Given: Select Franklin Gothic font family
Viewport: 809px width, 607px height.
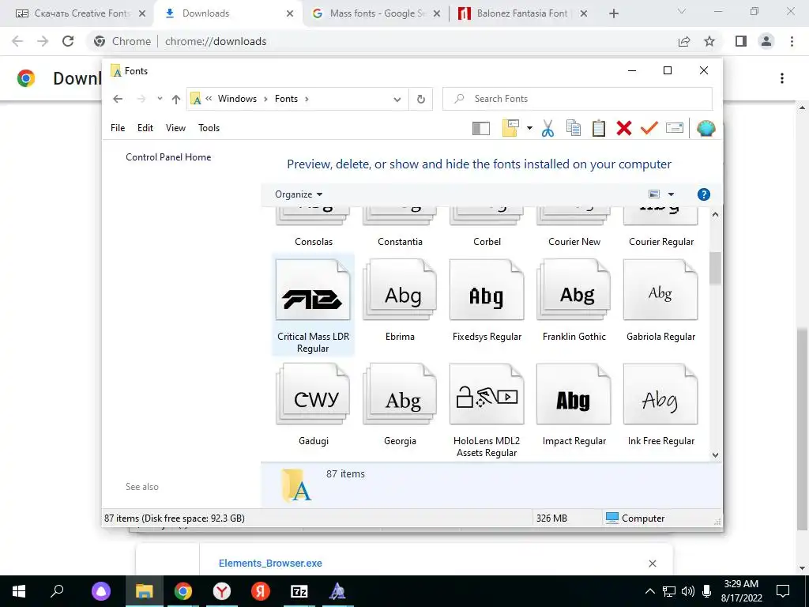Looking at the screenshot, I should [x=574, y=301].
